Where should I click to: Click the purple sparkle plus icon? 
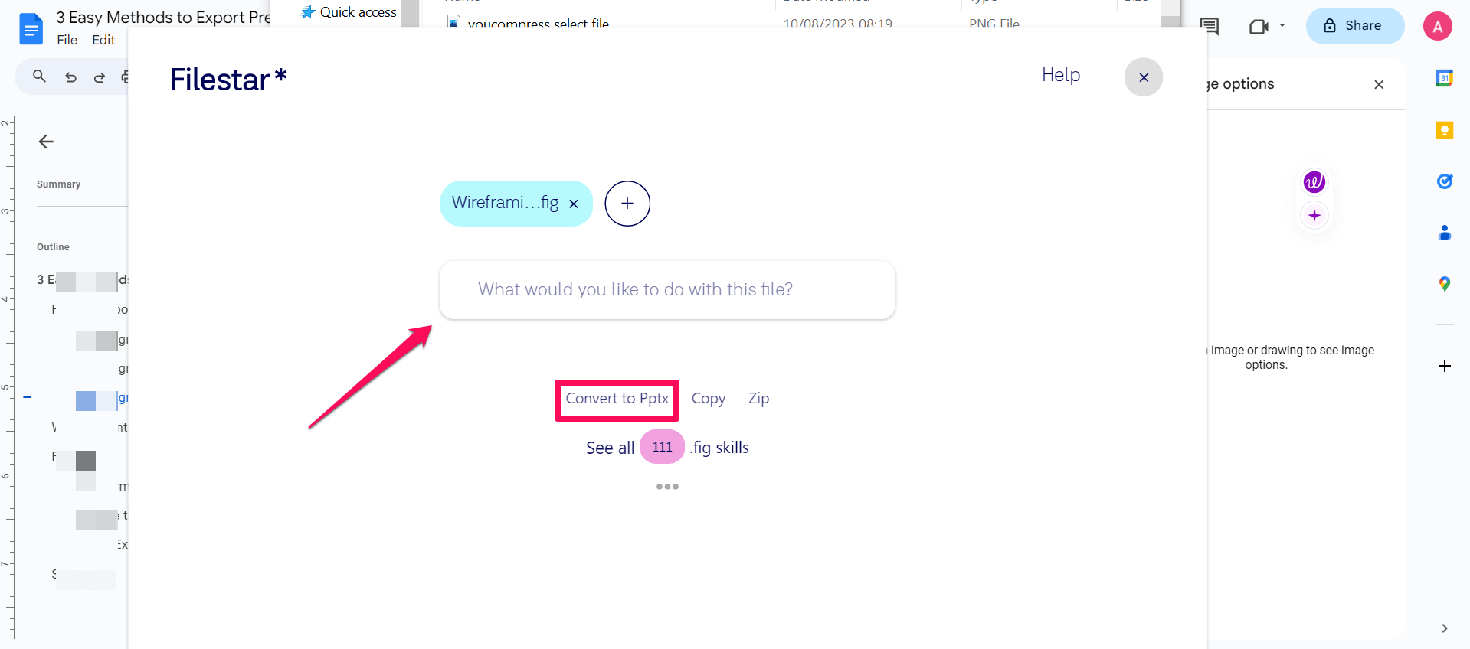pos(1314,216)
